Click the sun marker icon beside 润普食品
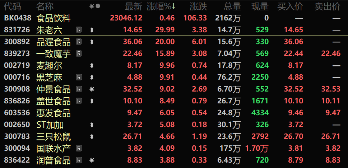This screenshot has height=168, width=348. tap(92, 160)
